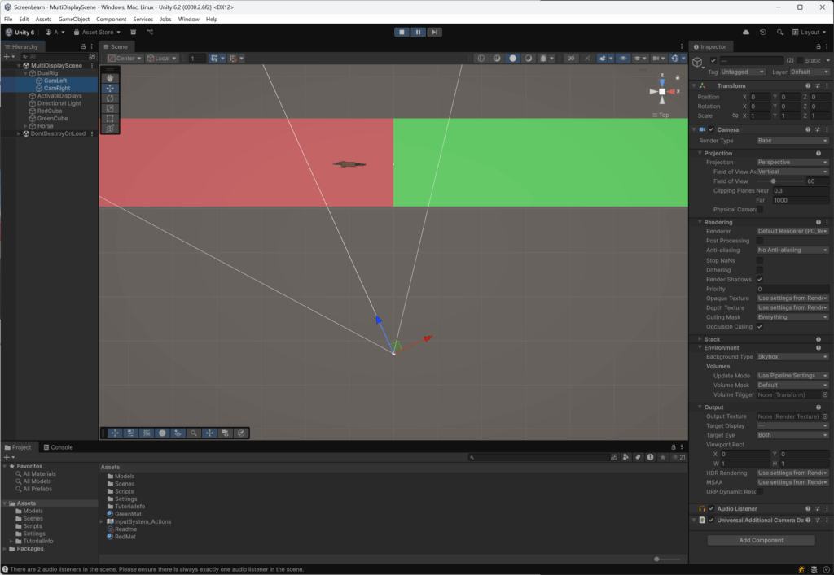
Task: Toggle the Render Shadows checkbox
Action: (x=760, y=279)
